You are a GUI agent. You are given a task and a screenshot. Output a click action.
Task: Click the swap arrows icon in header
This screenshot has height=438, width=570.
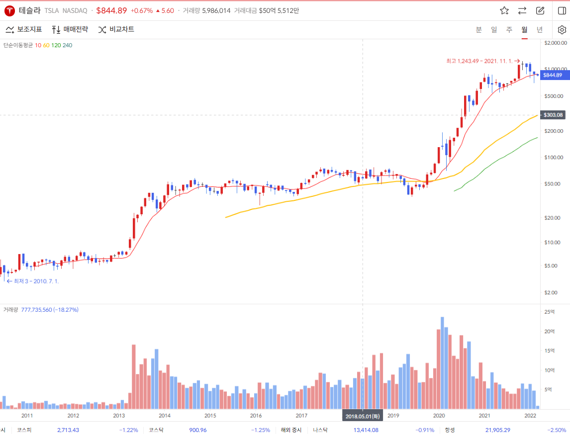click(522, 10)
